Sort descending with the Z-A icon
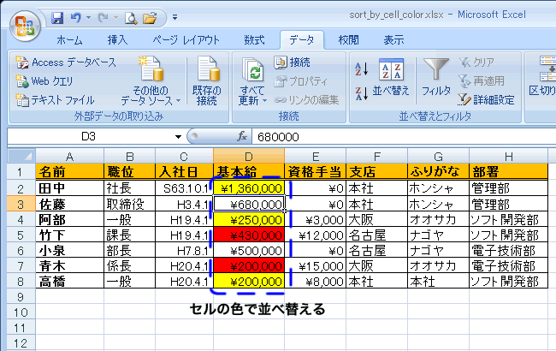 click(361, 93)
